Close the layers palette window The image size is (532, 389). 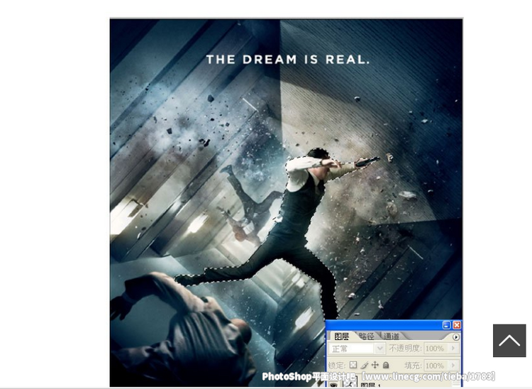[457, 325]
